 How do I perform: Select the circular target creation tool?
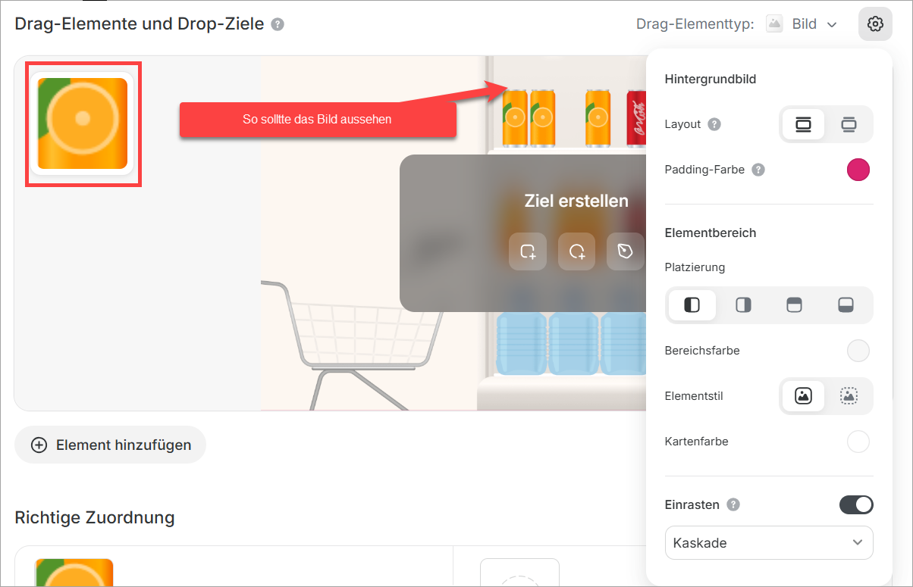pyautogui.click(x=576, y=251)
